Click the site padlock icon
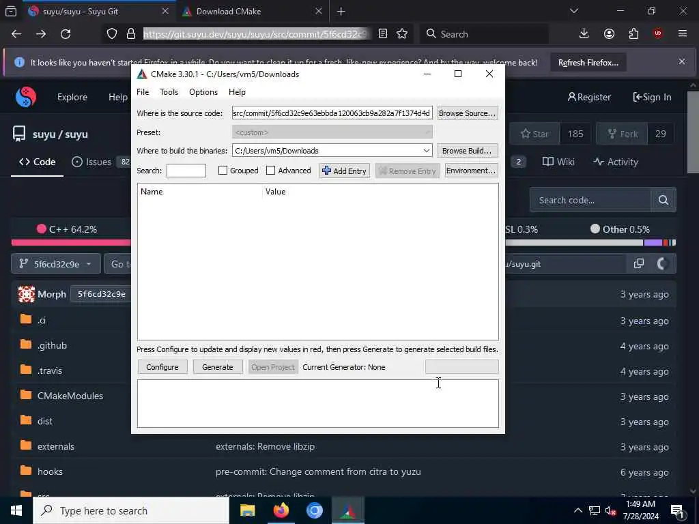Image resolution: width=699 pixels, height=524 pixels. pos(131,34)
